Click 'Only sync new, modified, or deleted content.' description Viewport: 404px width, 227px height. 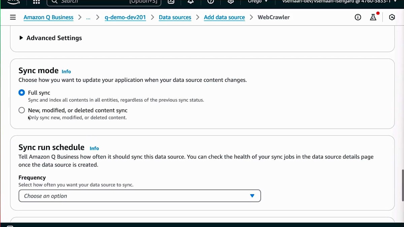tap(77, 118)
